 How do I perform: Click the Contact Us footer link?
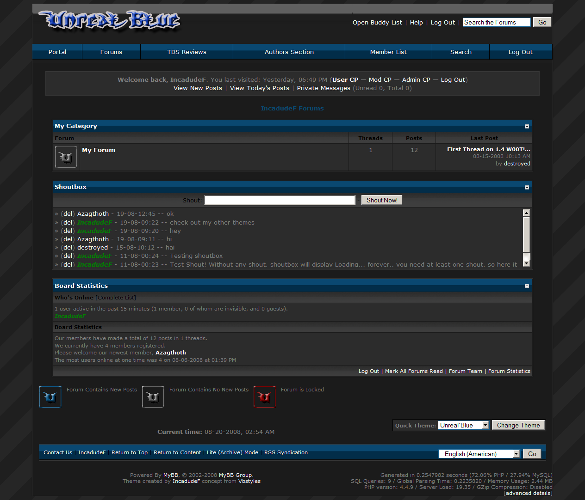point(58,452)
